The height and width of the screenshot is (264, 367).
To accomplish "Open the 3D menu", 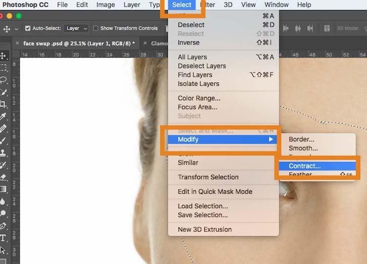I will coord(228,5).
